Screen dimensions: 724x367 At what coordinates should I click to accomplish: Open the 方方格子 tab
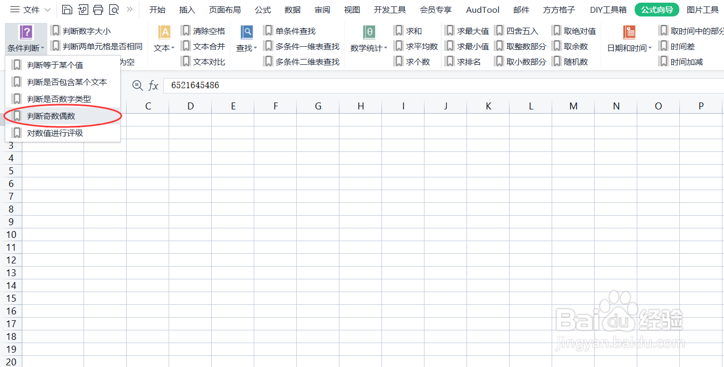[559, 10]
